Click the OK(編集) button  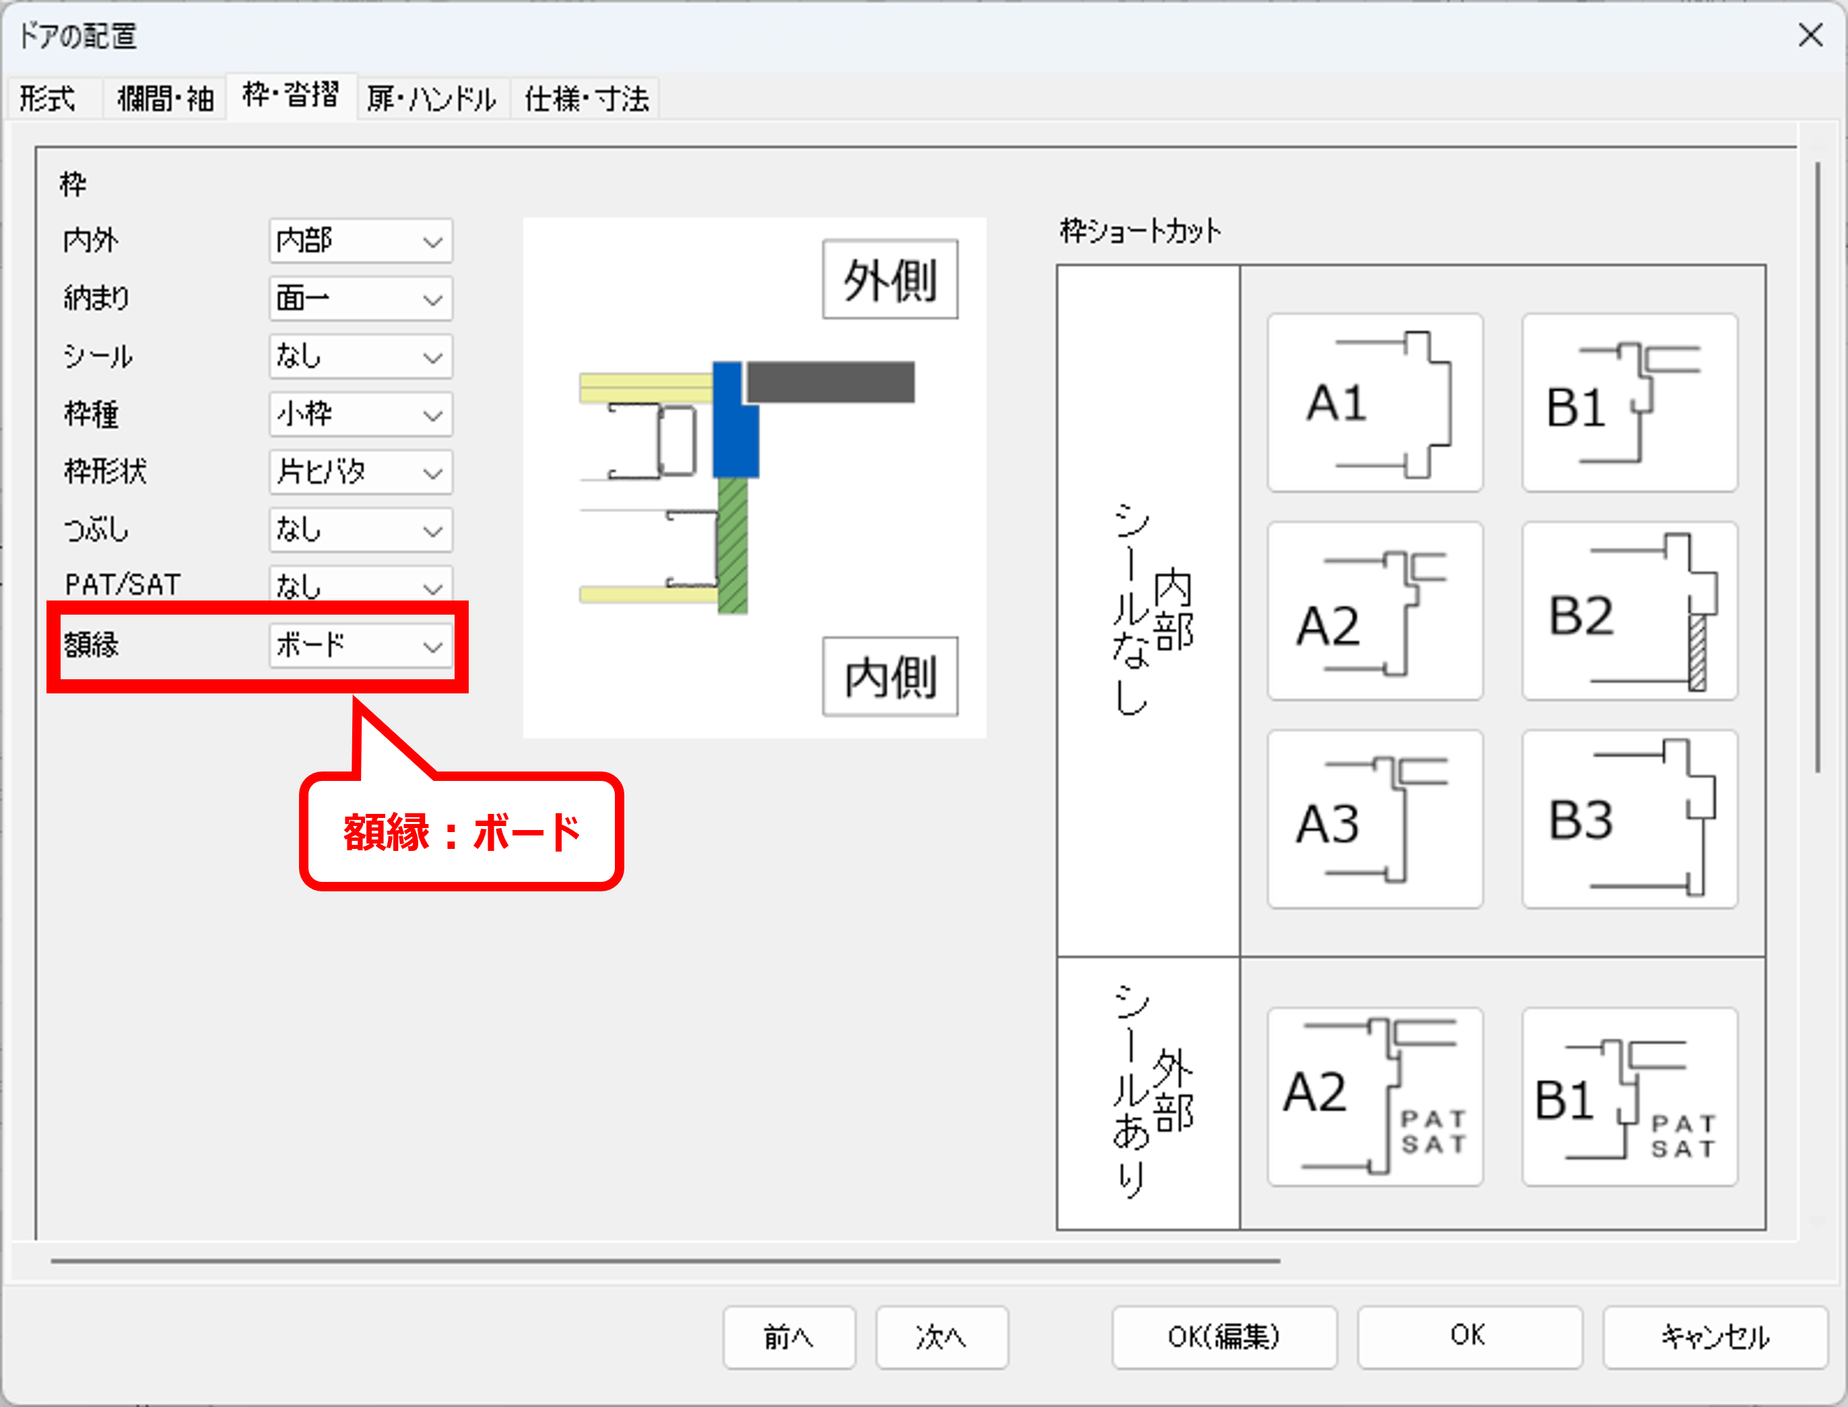point(1224,1338)
